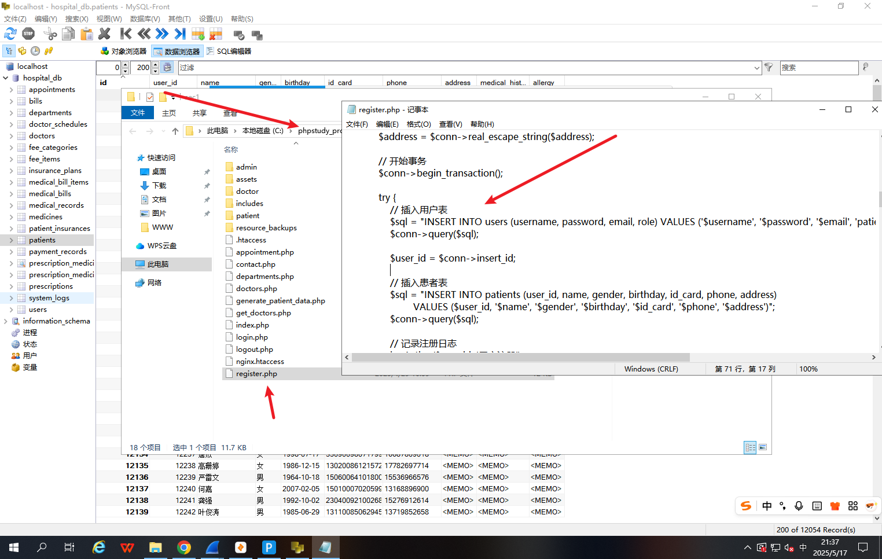Jump to first record with navigation icon

(x=126, y=34)
